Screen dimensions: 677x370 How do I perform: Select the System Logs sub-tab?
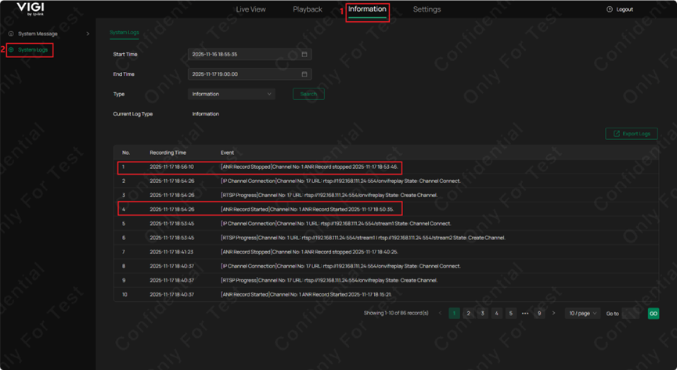click(124, 32)
